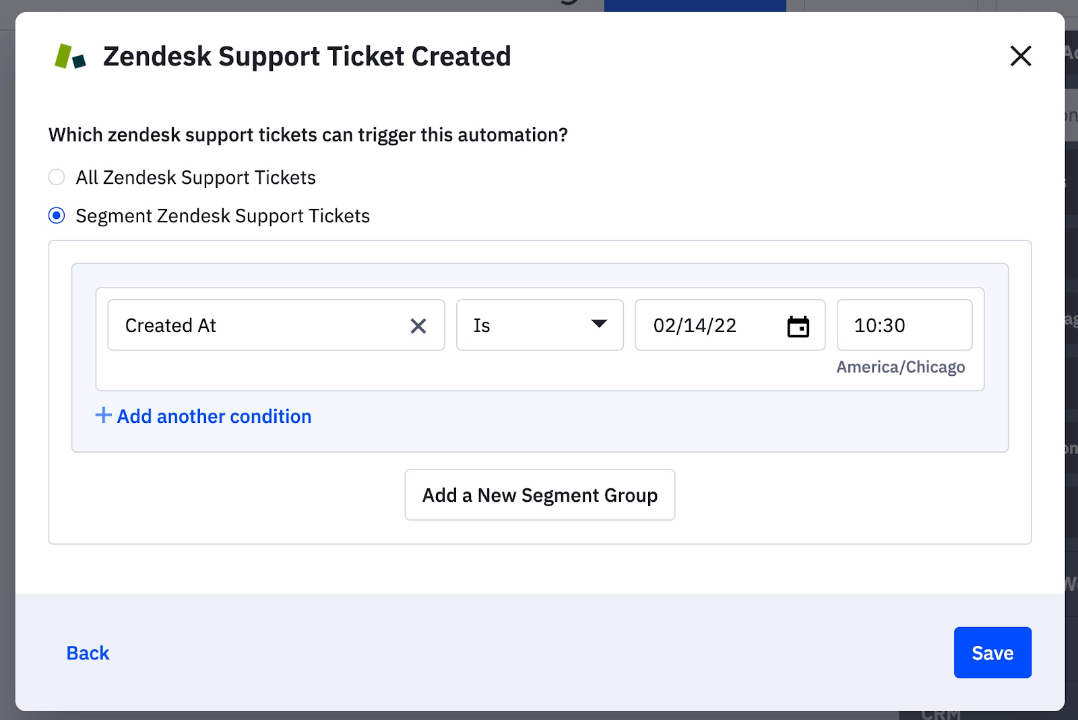Click the 02/14/22 date input
This screenshot has height=720, width=1078.
[707, 326]
